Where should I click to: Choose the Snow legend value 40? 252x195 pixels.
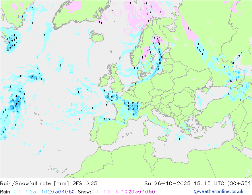tap(145, 192)
